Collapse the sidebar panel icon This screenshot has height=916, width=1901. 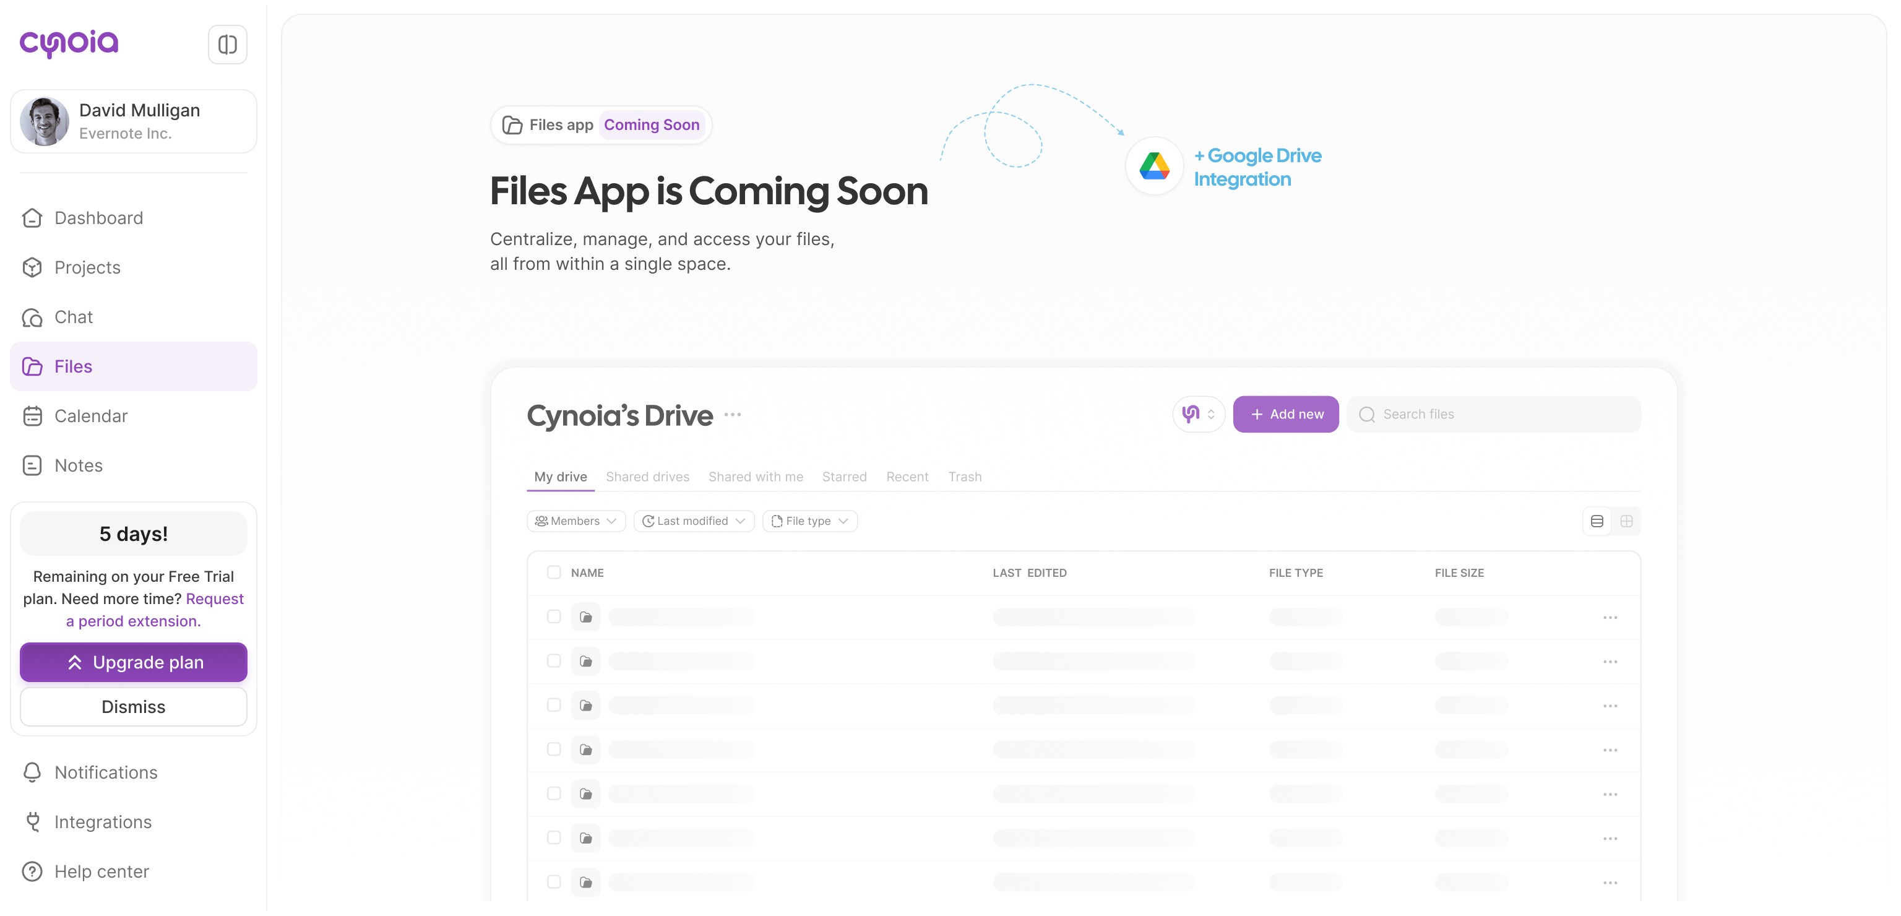pos(227,45)
